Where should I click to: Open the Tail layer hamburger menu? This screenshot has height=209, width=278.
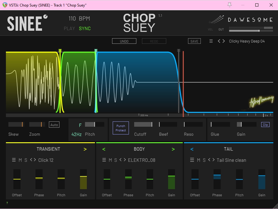(x=192, y=160)
